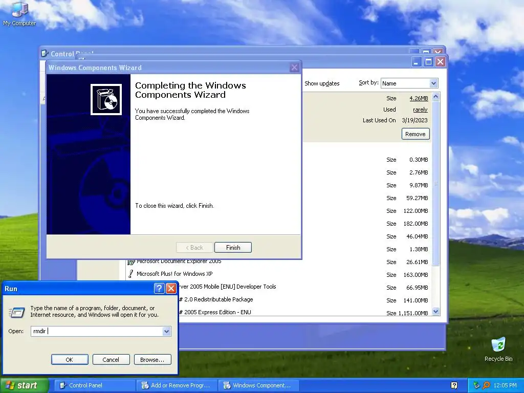The image size is (524, 393).
Task: Click the magnifier icon in system tray
Action: [x=486, y=385]
